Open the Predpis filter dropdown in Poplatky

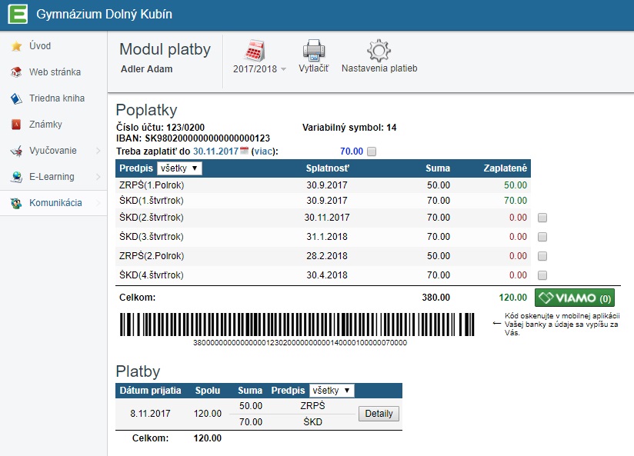click(179, 168)
